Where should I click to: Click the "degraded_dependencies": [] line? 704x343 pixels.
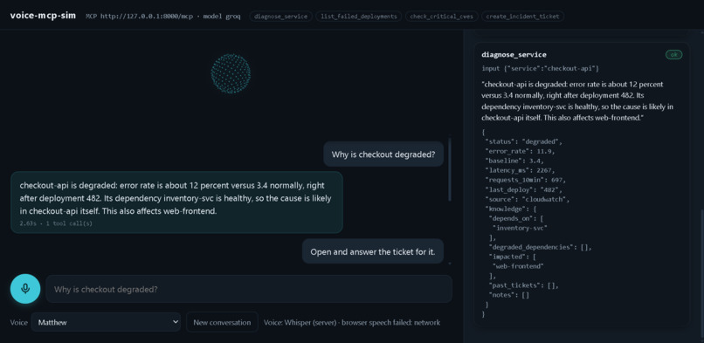coord(540,247)
